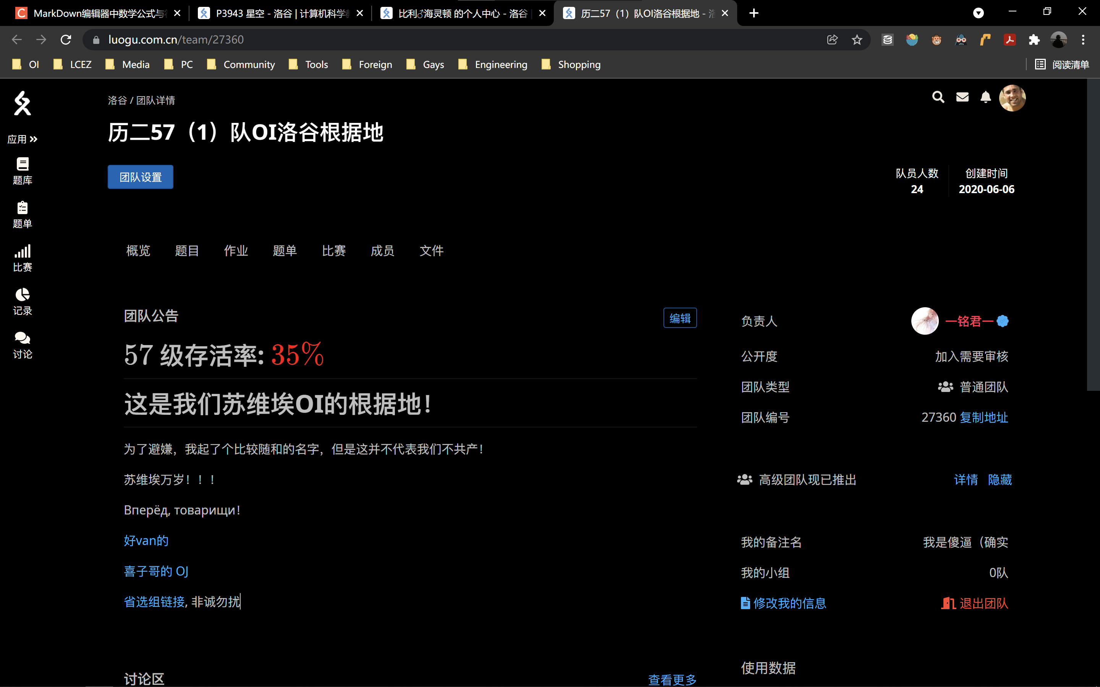Switch to the 文件 tab

pos(431,250)
